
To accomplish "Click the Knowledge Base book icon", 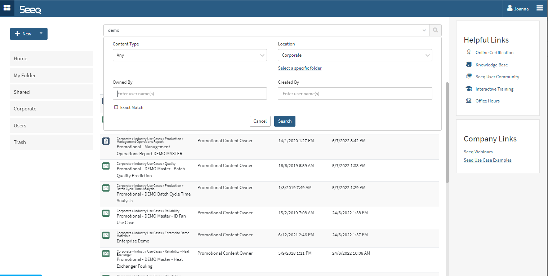I will 469,65.
